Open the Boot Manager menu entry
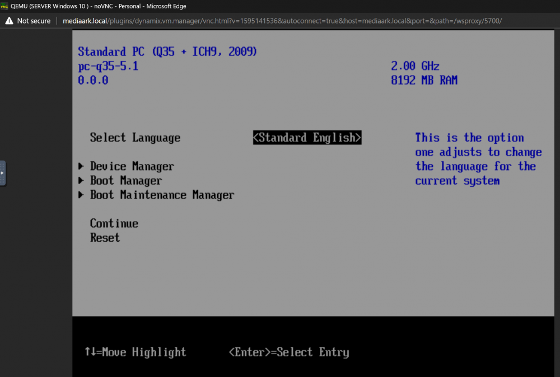The height and width of the screenshot is (377, 560). click(125, 181)
